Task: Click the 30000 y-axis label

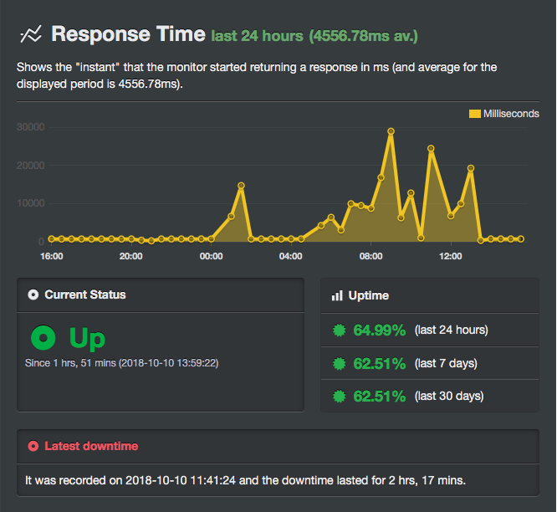Action: (30, 127)
